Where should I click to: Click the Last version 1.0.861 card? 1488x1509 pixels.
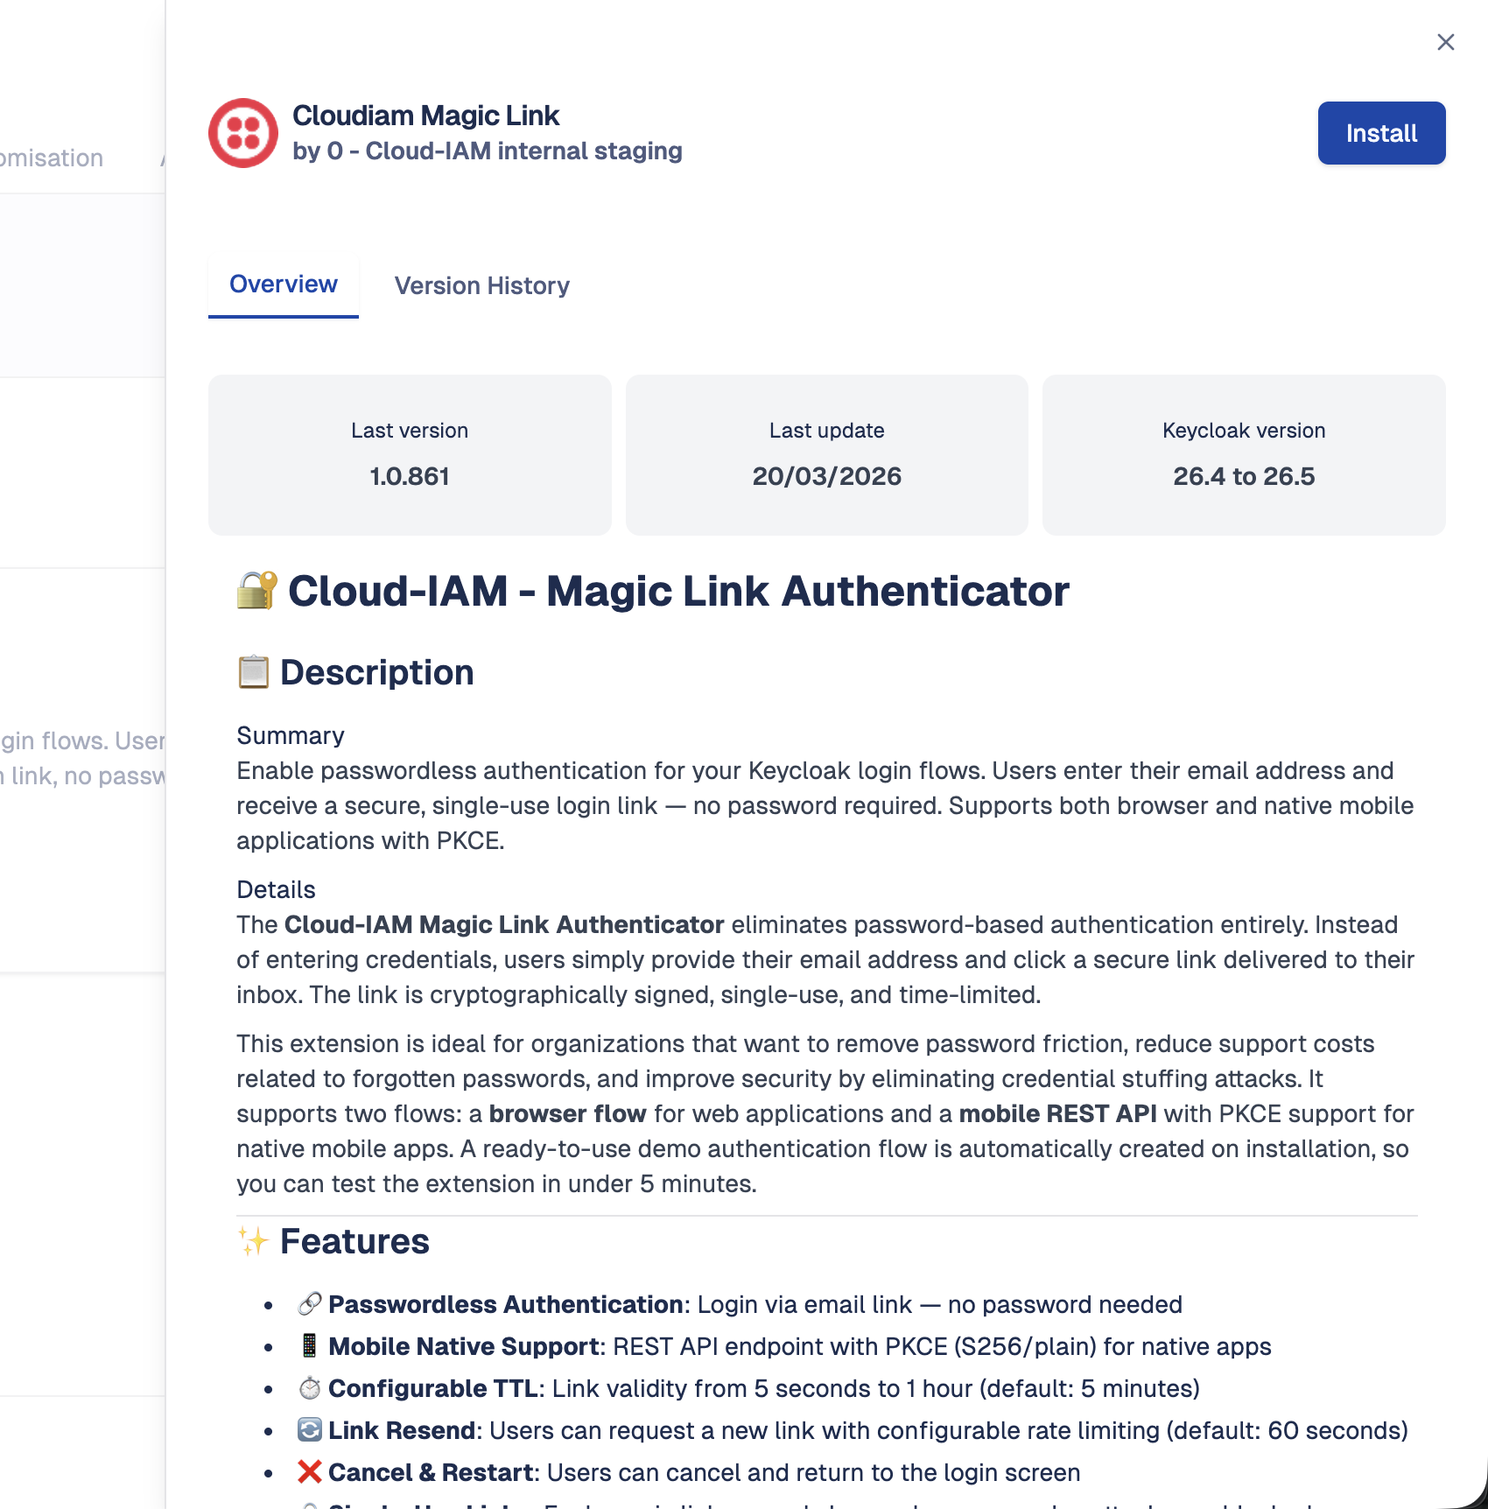(x=408, y=454)
